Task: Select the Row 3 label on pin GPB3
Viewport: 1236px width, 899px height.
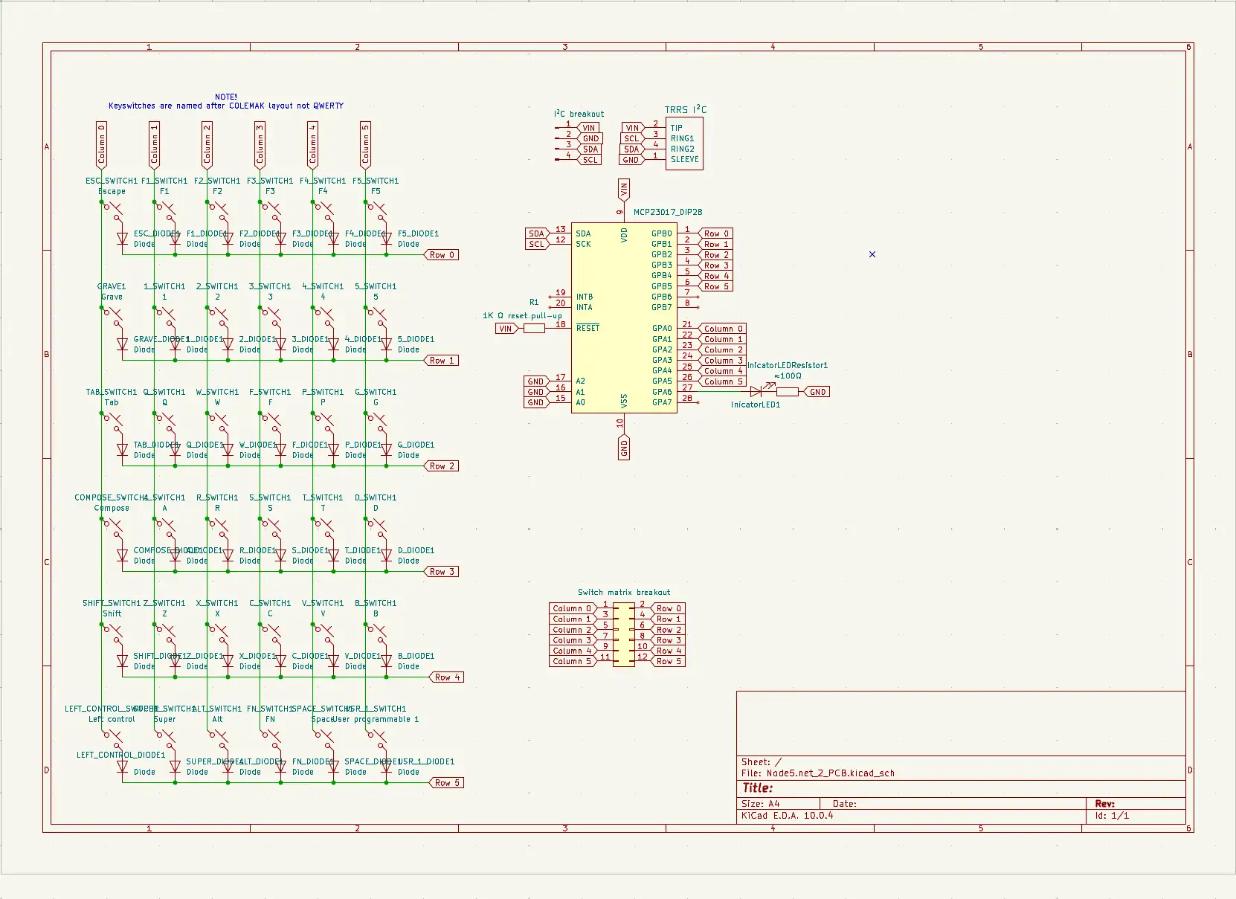Action: pyautogui.click(x=715, y=265)
